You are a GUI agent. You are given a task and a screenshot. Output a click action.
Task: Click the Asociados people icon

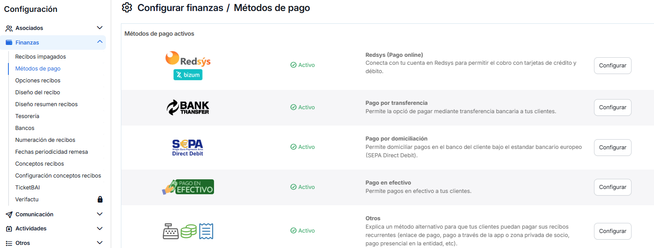click(9, 28)
